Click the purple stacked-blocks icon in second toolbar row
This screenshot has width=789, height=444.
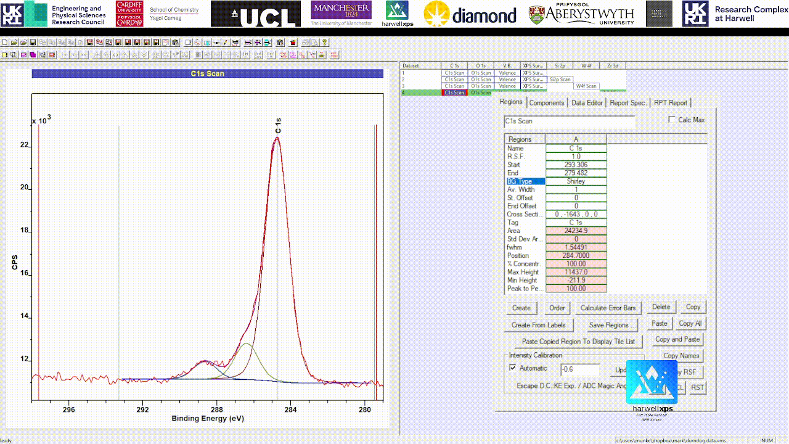point(33,55)
